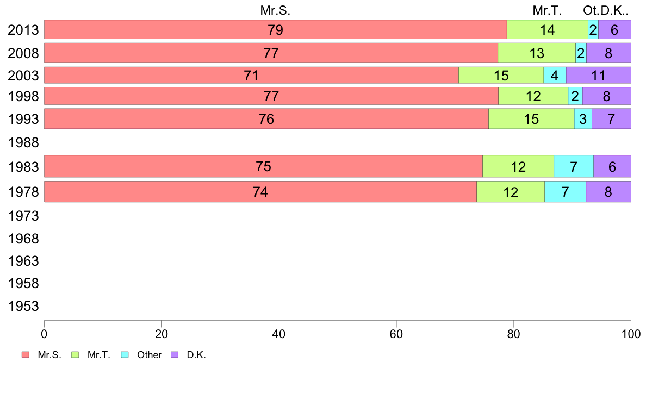Click the Mr.T. column header above the bars
Viewport: 646px width, 400px height.
[x=547, y=10]
